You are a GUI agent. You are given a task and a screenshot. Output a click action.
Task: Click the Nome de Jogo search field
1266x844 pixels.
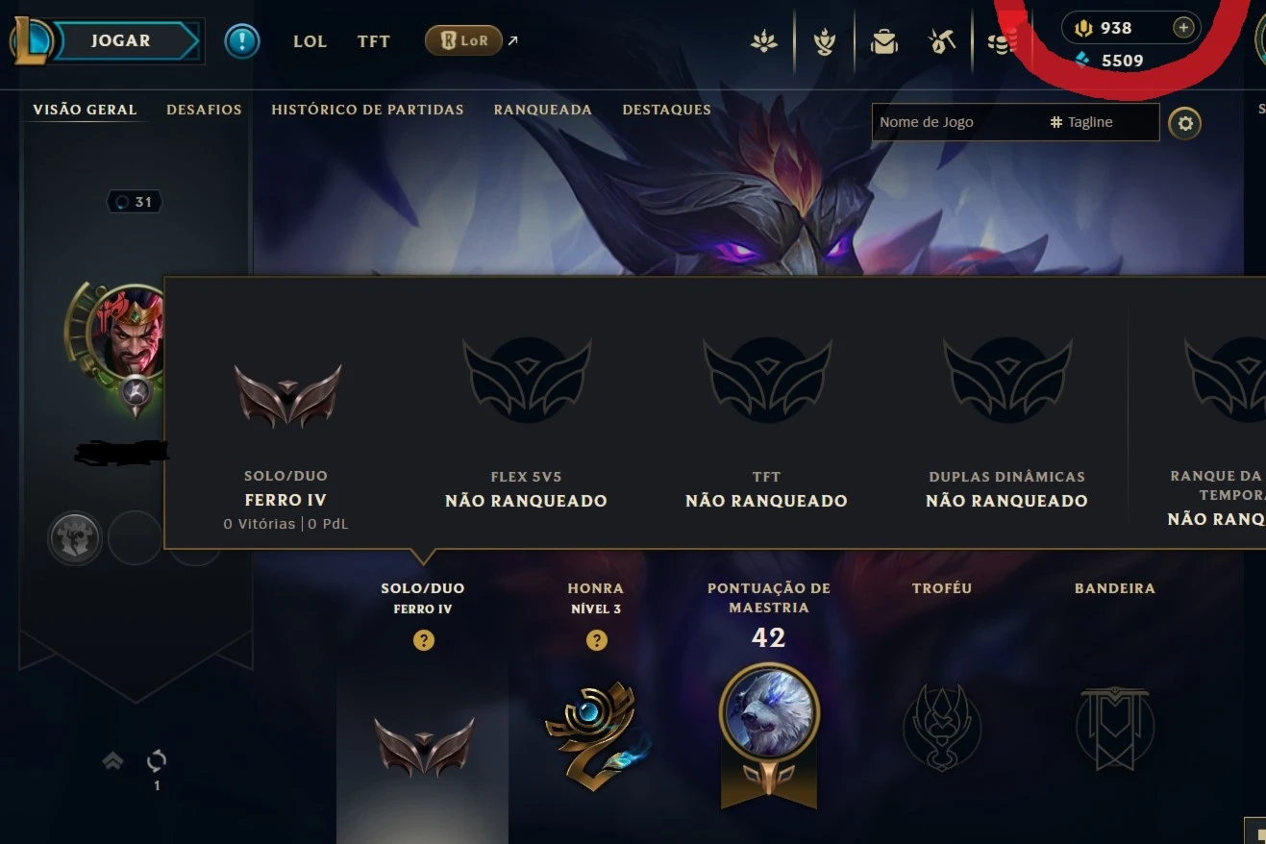957,122
